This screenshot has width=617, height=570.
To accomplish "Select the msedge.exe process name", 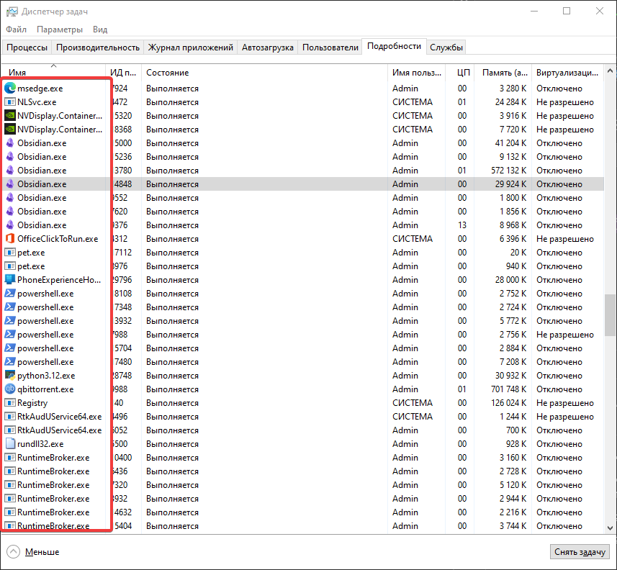I will click(40, 89).
